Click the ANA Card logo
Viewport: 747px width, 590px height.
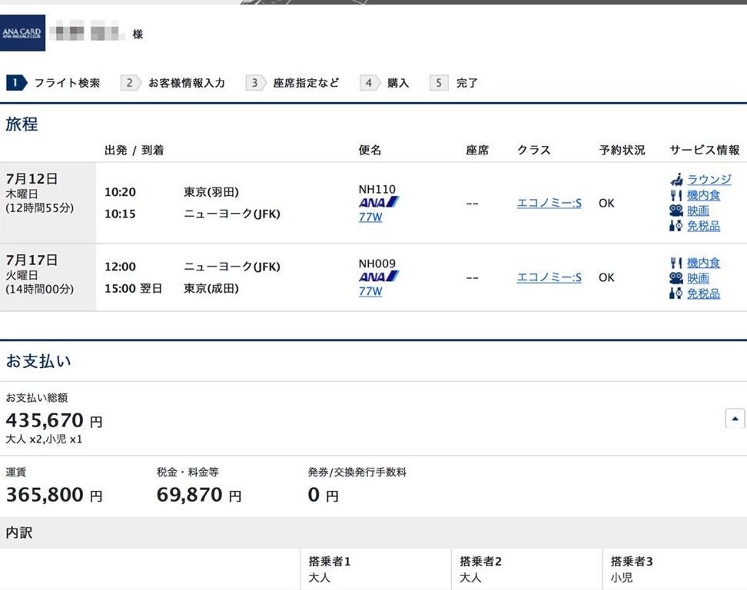point(22,33)
